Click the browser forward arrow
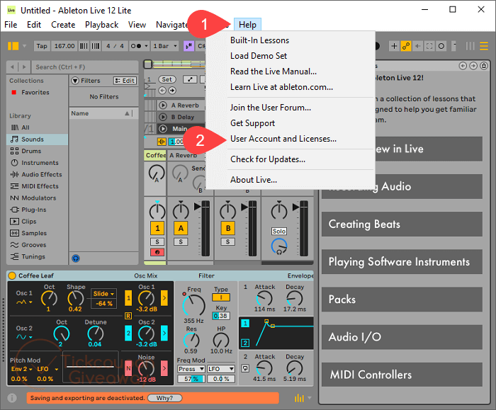 click(24, 67)
